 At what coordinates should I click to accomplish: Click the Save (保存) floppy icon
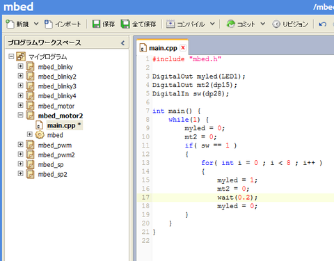pos(96,24)
